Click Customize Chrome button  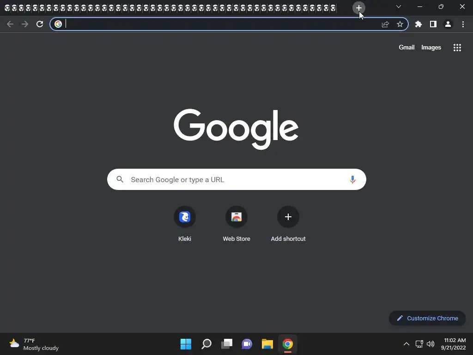(x=427, y=318)
